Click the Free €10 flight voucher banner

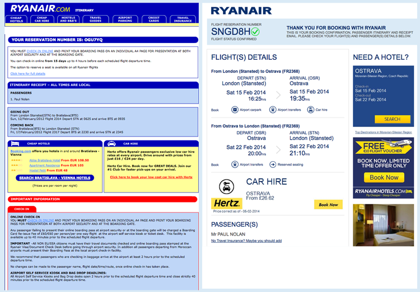coord(383,147)
